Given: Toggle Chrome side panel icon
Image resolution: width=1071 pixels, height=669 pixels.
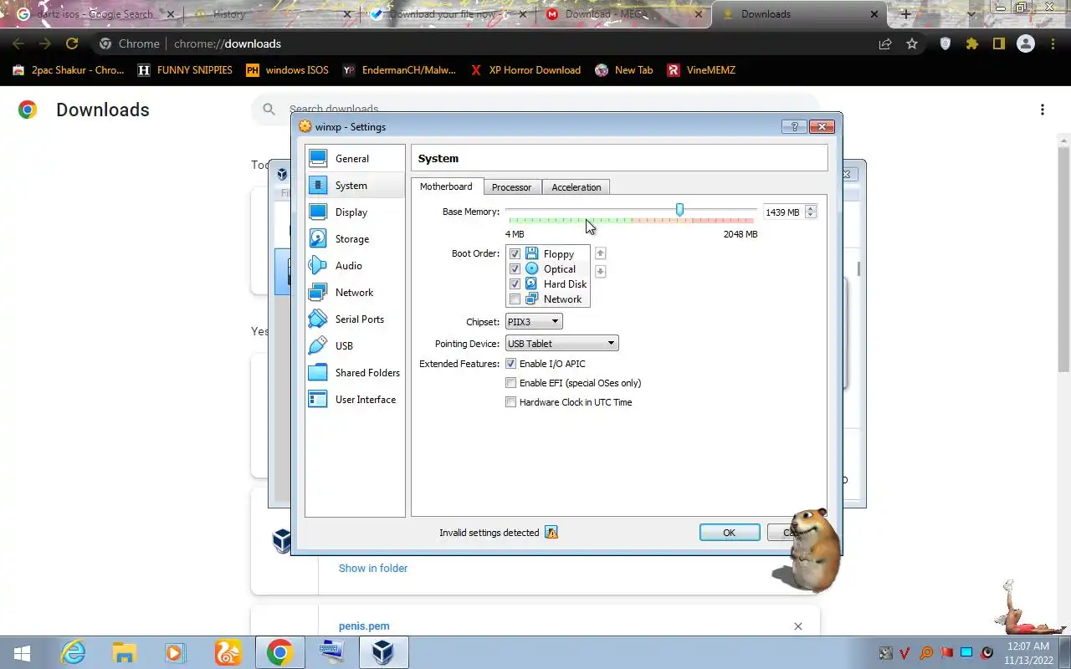Looking at the screenshot, I should (x=999, y=43).
